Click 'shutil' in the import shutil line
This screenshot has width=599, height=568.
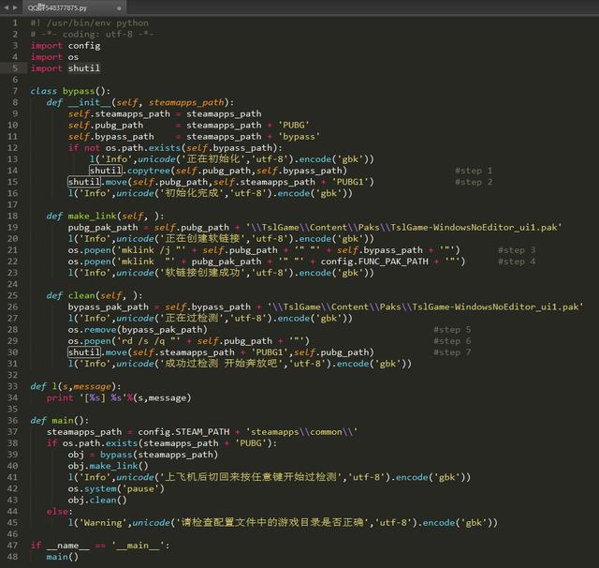(x=84, y=68)
